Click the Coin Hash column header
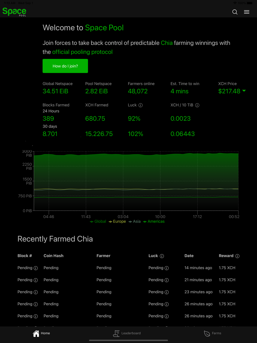 click(x=53, y=256)
